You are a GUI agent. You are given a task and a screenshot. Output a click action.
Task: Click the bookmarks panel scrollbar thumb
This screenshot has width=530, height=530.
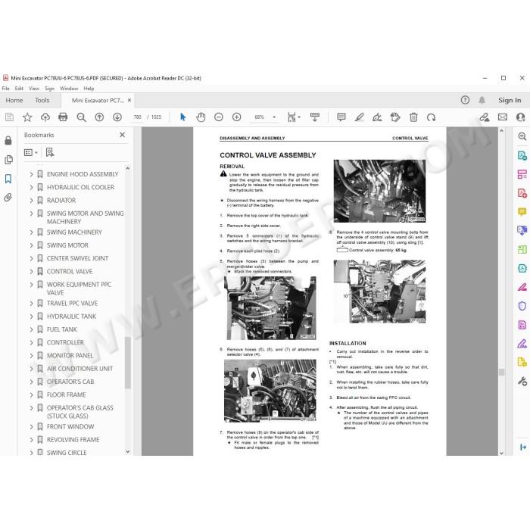(x=128, y=363)
